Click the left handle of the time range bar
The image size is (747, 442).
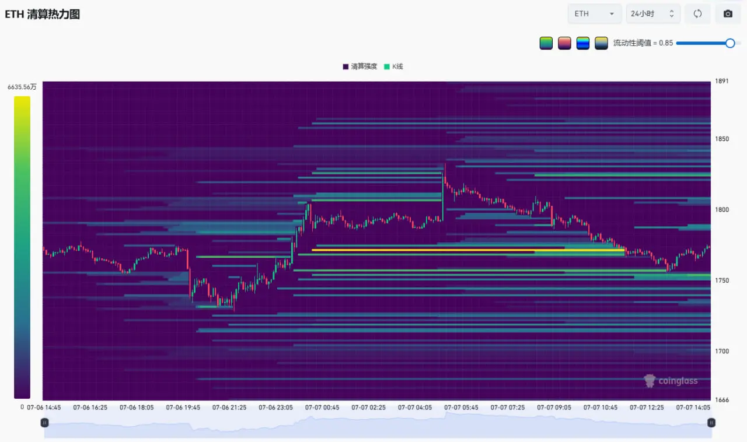[x=44, y=423]
